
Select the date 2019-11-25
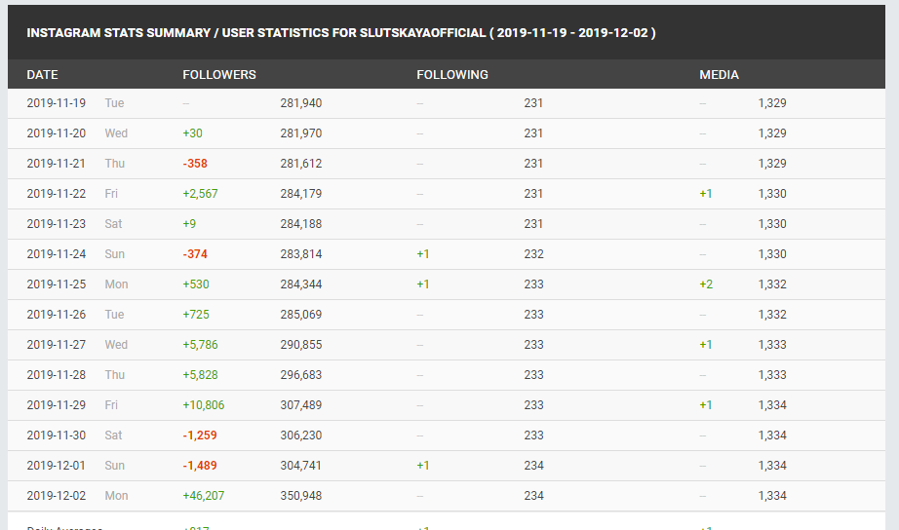pyautogui.click(x=57, y=284)
